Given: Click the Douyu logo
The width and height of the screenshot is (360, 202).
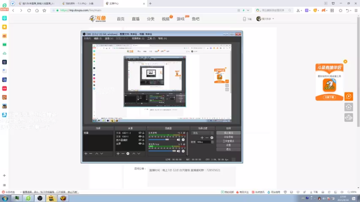Looking at the screenshot, I should pos(98,19).
